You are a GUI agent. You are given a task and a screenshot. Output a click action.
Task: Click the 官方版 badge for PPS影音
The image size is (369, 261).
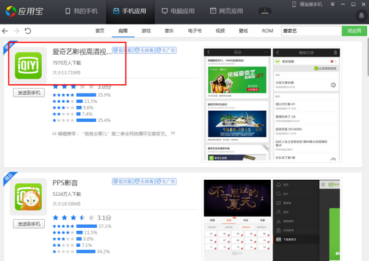click(x=122, y=182)
